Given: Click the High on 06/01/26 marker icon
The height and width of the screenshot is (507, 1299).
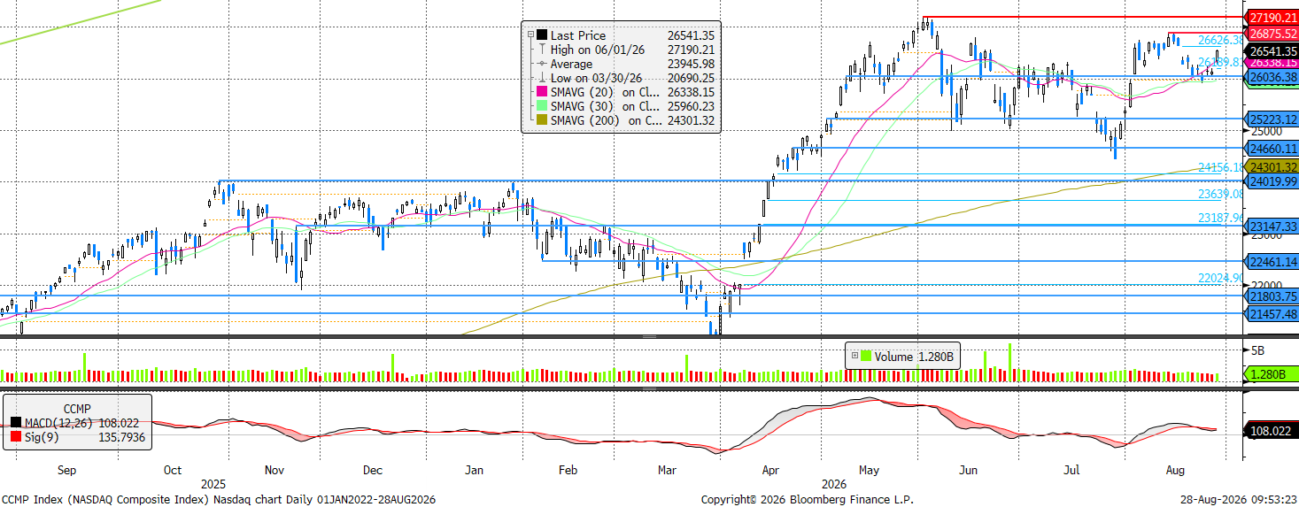Looking at the screenshot, I should pyautogui.click(x=542, y=50).
